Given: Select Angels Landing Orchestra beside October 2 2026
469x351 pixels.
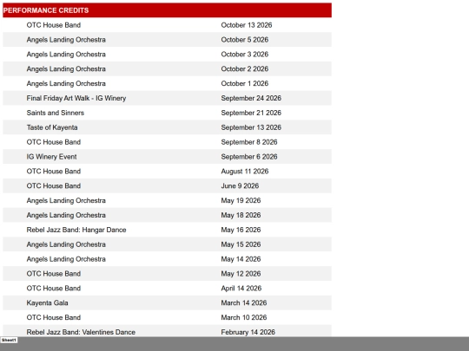Looking at the screenshot, I should click(66, 69).
